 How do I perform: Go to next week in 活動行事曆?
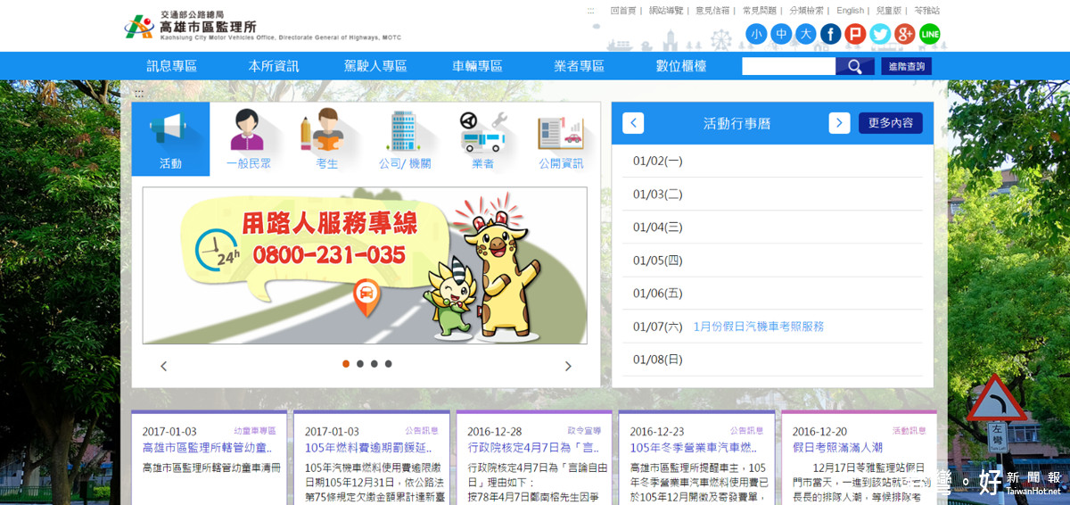[x=839, y=123]
